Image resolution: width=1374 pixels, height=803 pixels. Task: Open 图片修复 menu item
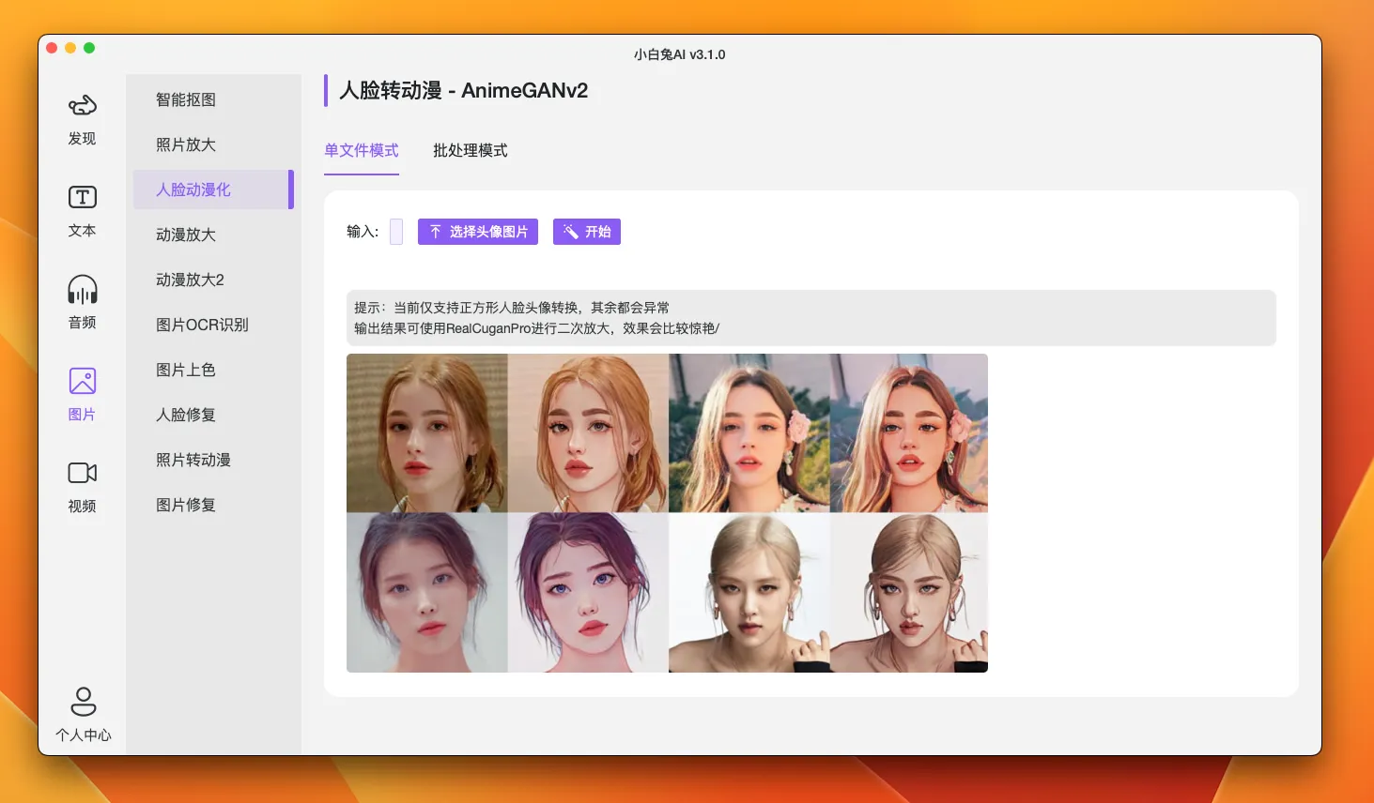(x=213, y=505)
